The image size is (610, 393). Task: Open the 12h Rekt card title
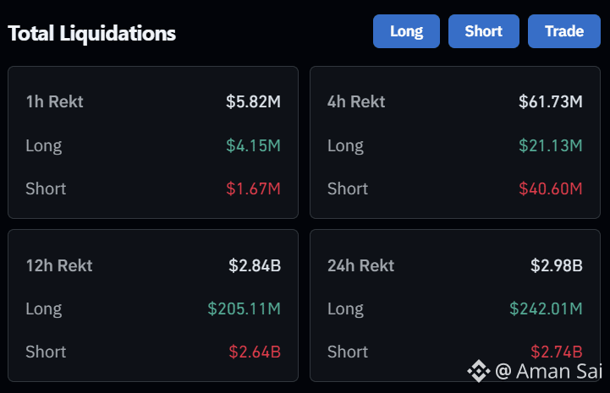coord(59,266)
